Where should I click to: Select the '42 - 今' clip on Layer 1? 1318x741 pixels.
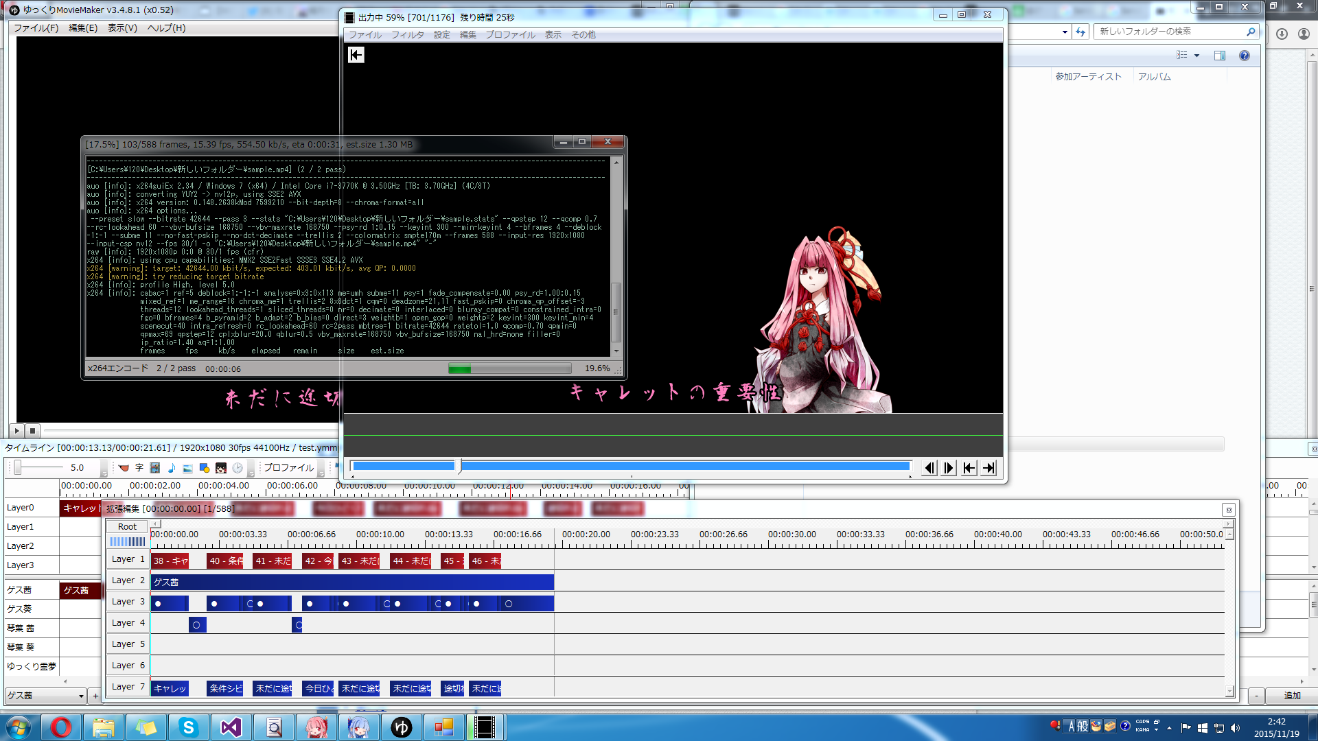point(318,561)
